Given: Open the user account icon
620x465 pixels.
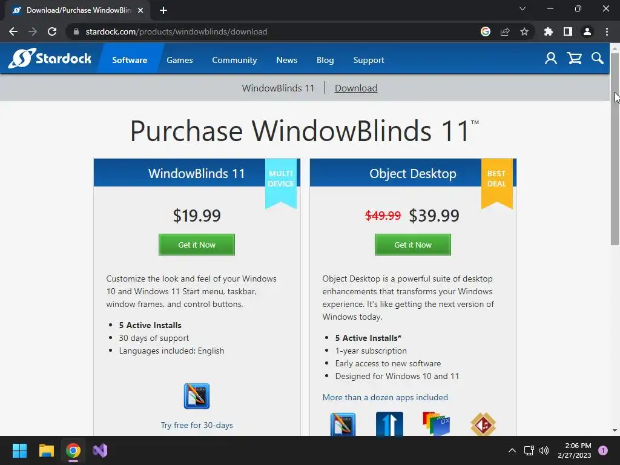Looking at the screenshot, I should (551, 59).
